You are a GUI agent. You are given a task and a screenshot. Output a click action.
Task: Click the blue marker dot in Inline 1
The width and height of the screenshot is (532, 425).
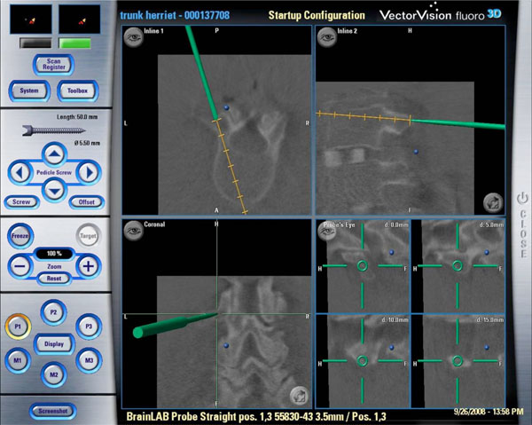(227, 108)
